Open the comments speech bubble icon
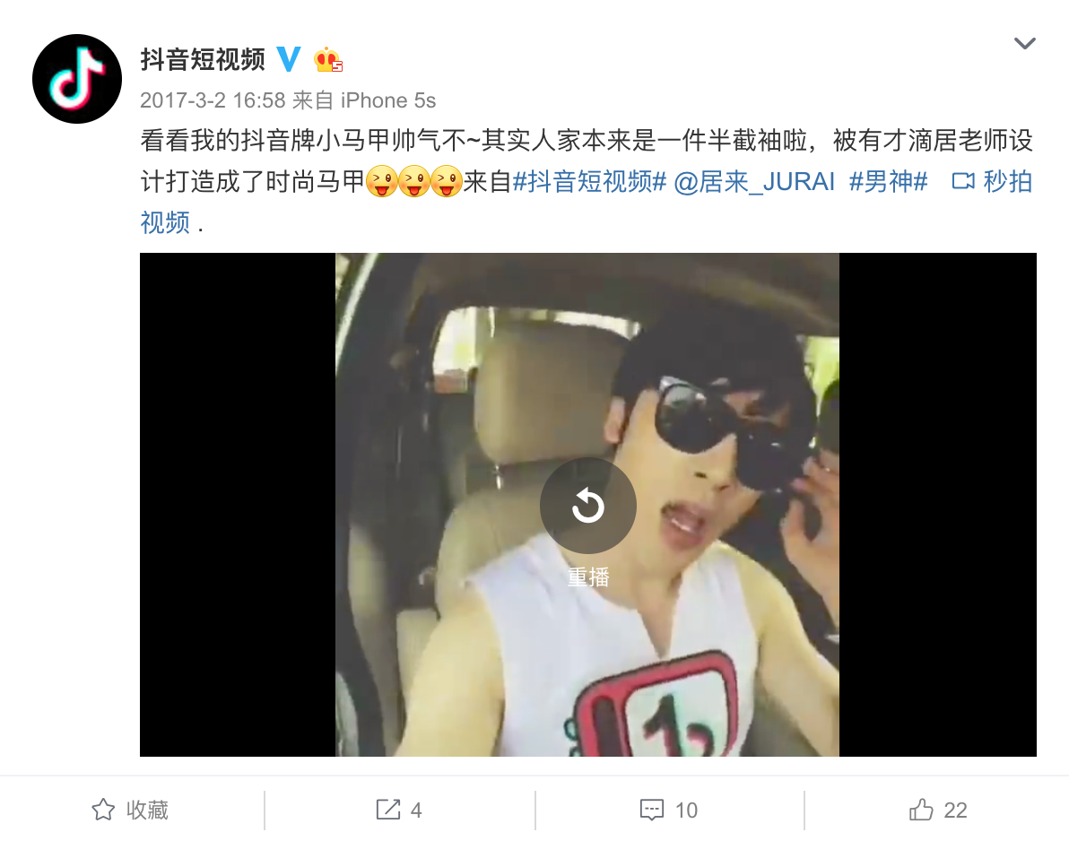 [652, 810]
